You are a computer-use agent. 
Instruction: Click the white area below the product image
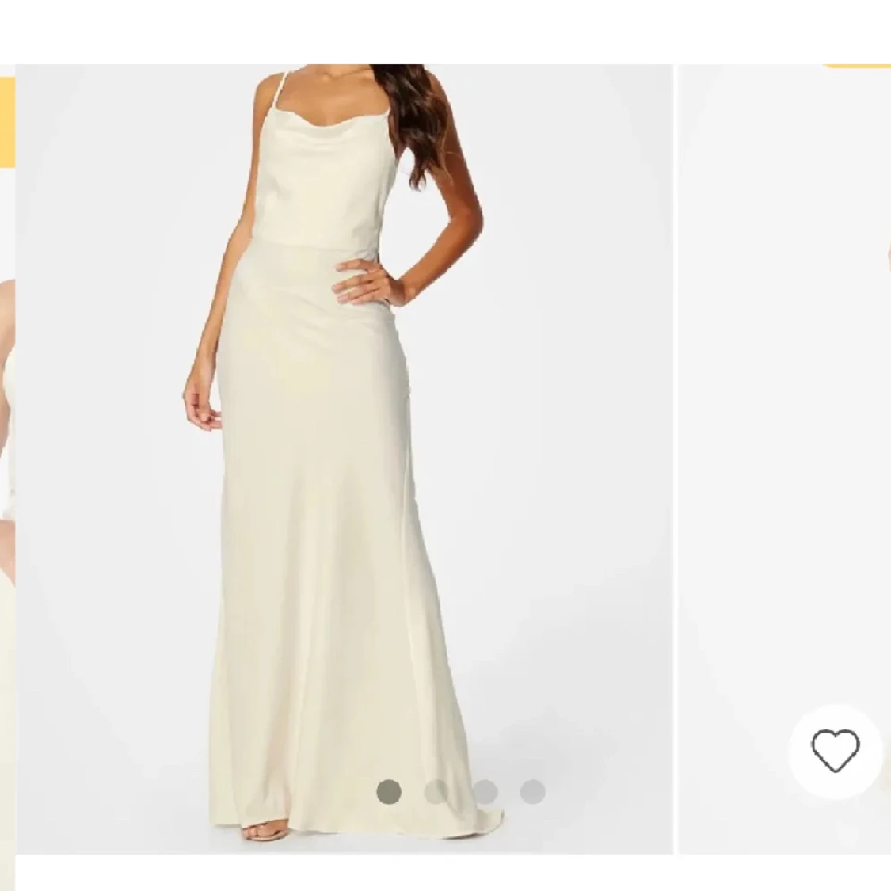445,873
